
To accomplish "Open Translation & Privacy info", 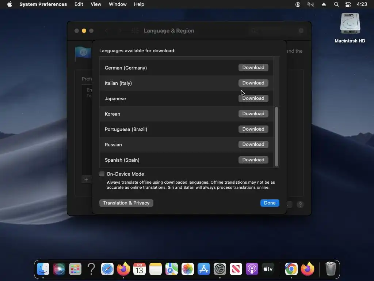I will [126, 203].
